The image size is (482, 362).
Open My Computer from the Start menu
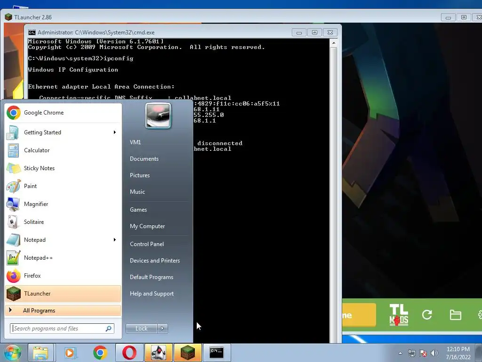click(147, 226)
